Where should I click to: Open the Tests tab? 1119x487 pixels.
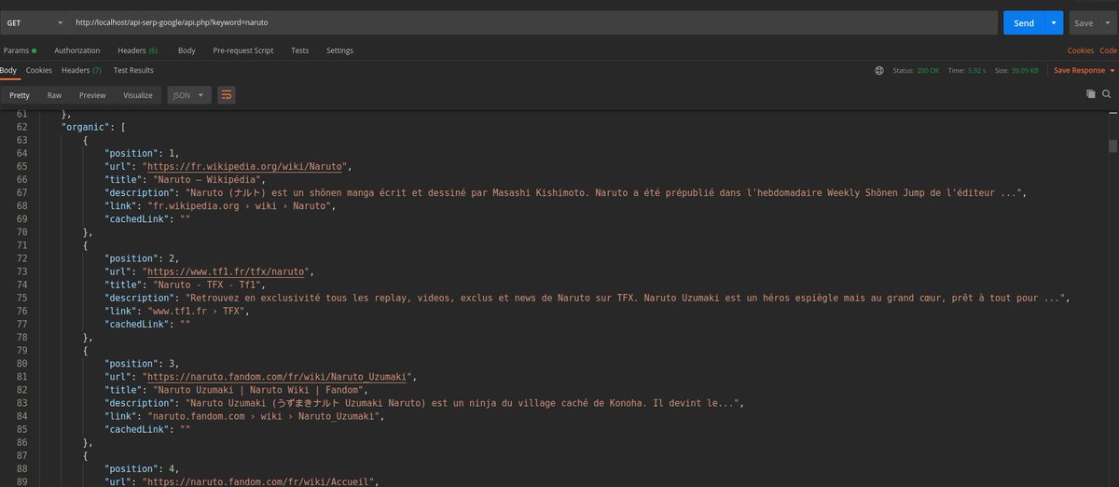[x=299, y=50]
